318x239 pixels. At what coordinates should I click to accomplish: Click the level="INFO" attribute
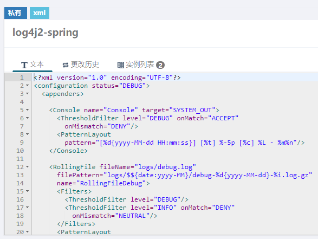pyautogui.click(x=153, y=208)
